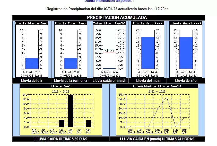This screenshot has width=217, height=146.
Task: Click the Intensidad de Lluvia chart title
Action: click(157, 86)
